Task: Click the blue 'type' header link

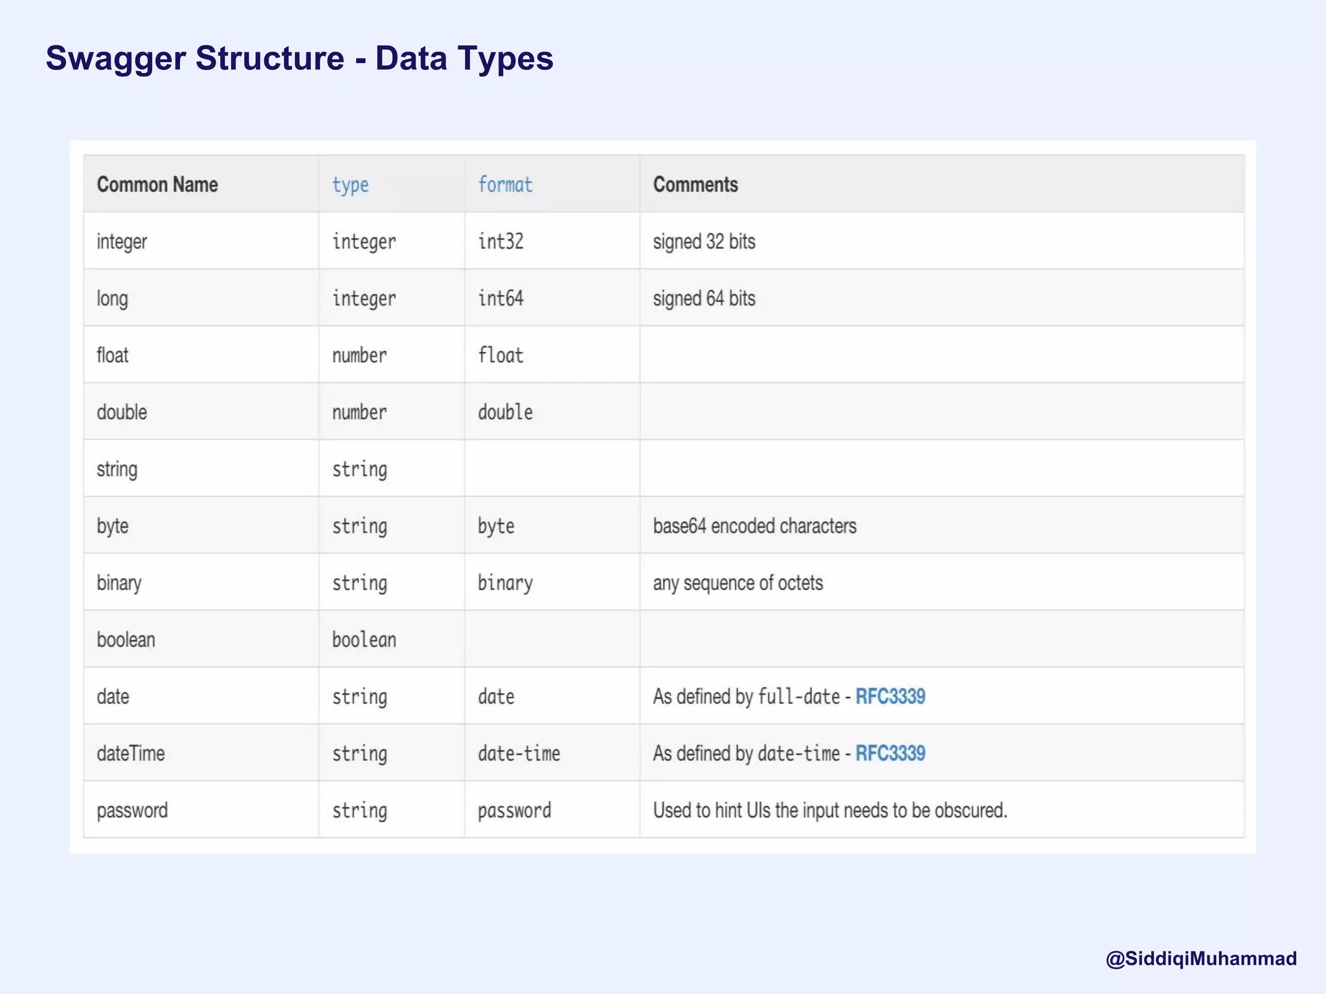Action: [x=350, y=185]
